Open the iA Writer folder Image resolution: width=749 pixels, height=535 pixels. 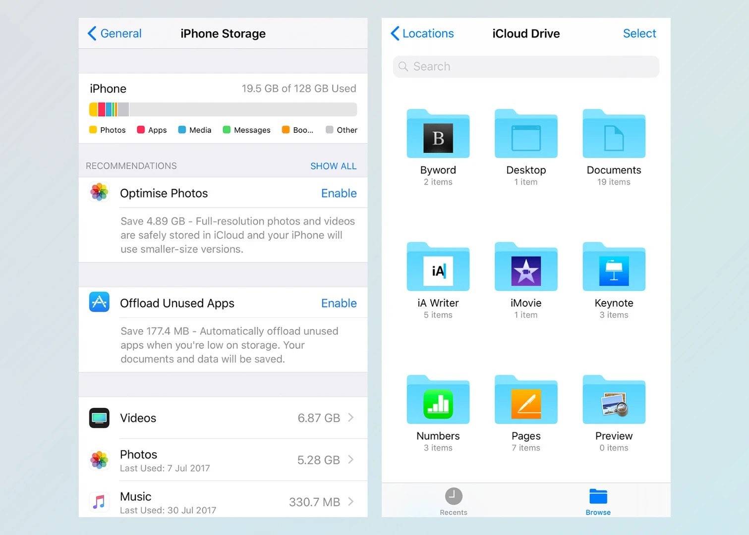pos(438,267)
